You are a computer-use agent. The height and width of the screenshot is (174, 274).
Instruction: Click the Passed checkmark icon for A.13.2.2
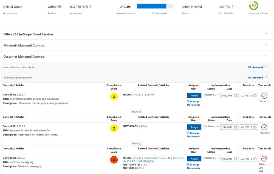(264, 127)
